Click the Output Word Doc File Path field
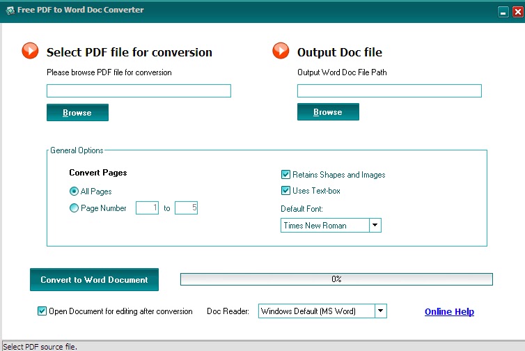Screen dimensions: 525x351 (x=389, y=91)
